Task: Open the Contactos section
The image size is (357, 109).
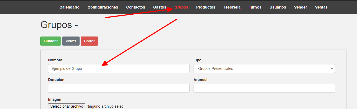Action: point(135,7)
